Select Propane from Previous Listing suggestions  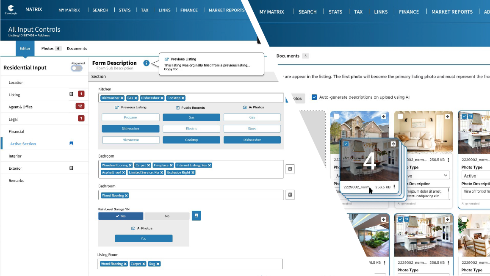coord(130,117)
